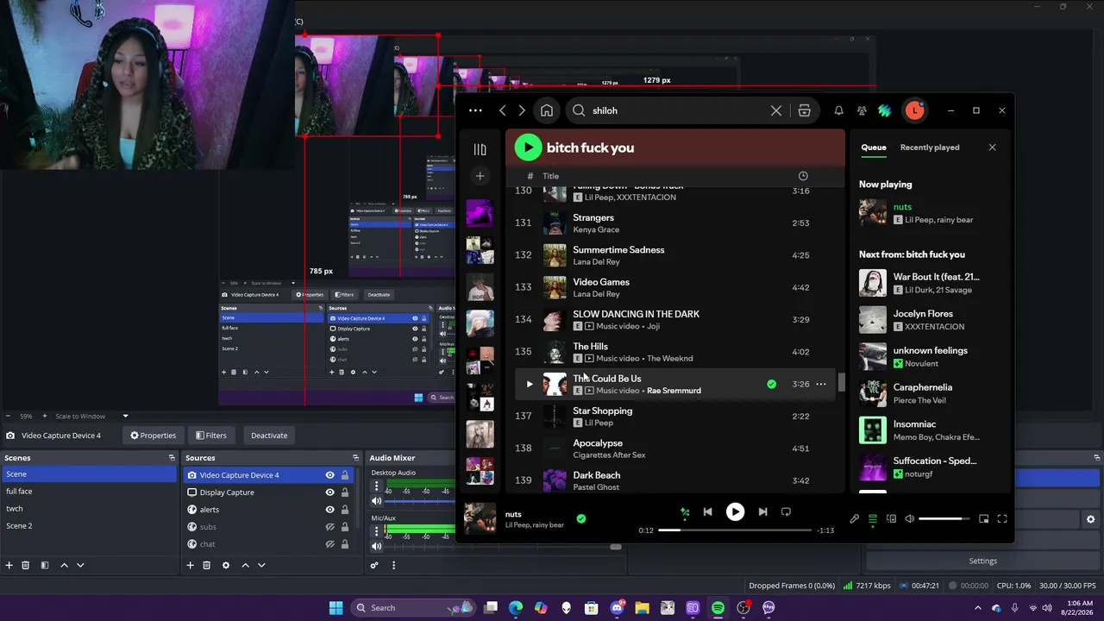Toggle the queue icon in Spotify player bar
1104x621 pixels.
coord(873,518)
